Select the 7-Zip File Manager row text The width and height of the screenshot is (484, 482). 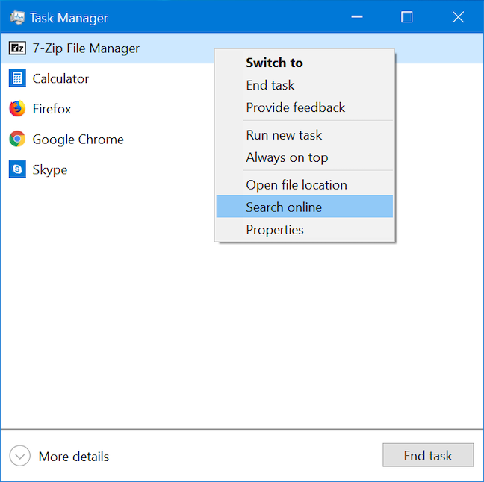86,48
